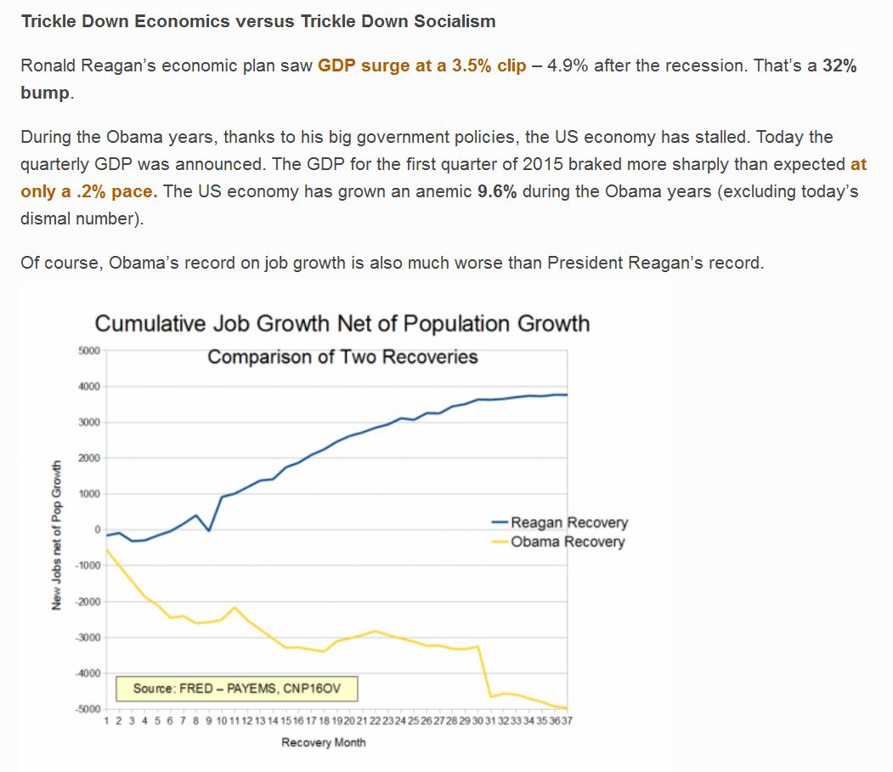Click the bold '9.6%' figure in the paragraph
Image resolution: width=893 pixels, height=772 pixels.
click(496, 191)
